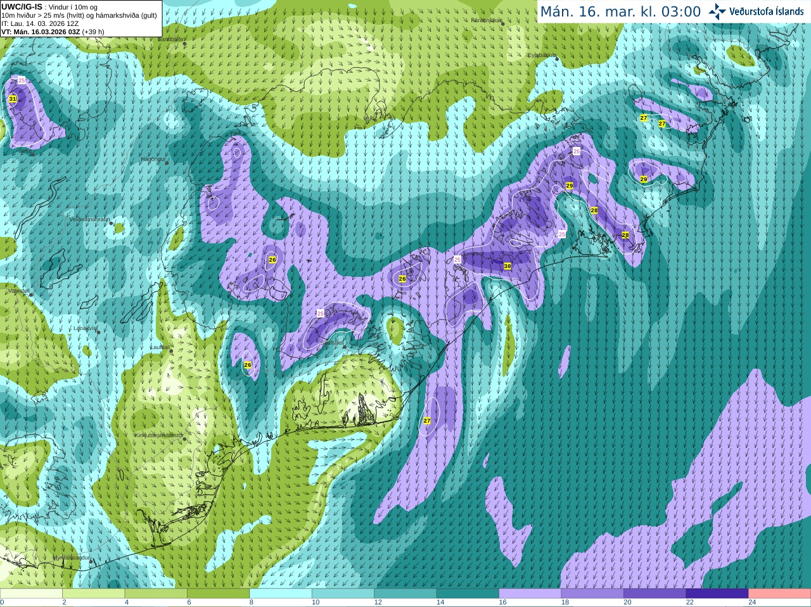Click the Kárahnjúkar station label
The image size is (811, 607).
coord(486,20)
